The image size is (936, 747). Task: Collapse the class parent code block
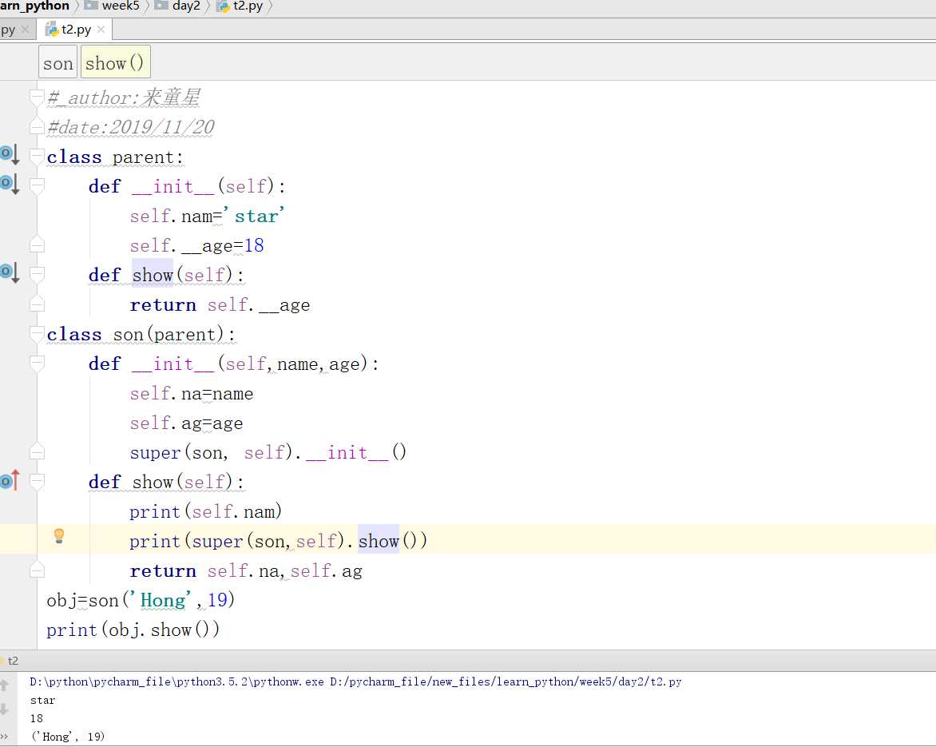tap(37, 156)
